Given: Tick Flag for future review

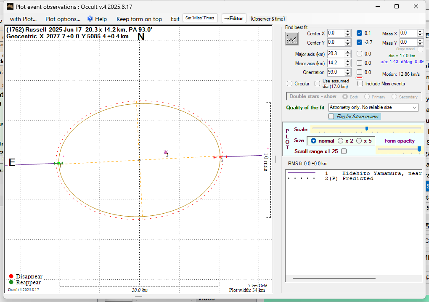Looking at the screenshot, I should 332,117.
